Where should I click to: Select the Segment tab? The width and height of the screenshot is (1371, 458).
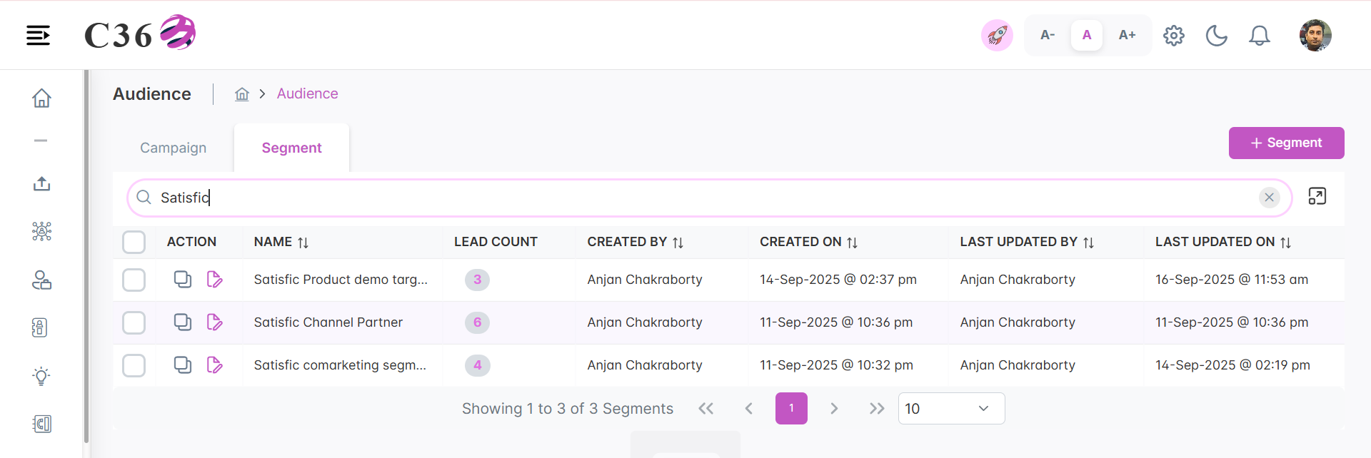[x=291, y=148]
